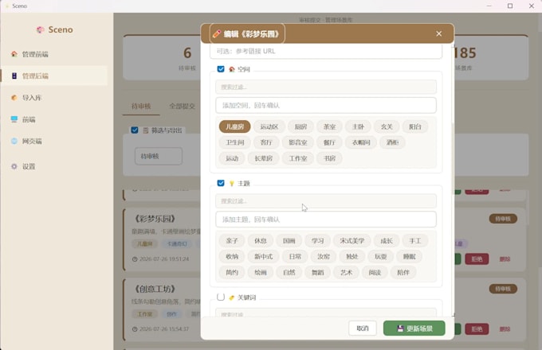
Task: Click the clock icon on the 创意工坊 card
Action: click(x=135, y=329)
